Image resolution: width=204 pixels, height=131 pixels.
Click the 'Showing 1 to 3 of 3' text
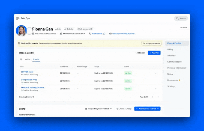coord(26,97)
